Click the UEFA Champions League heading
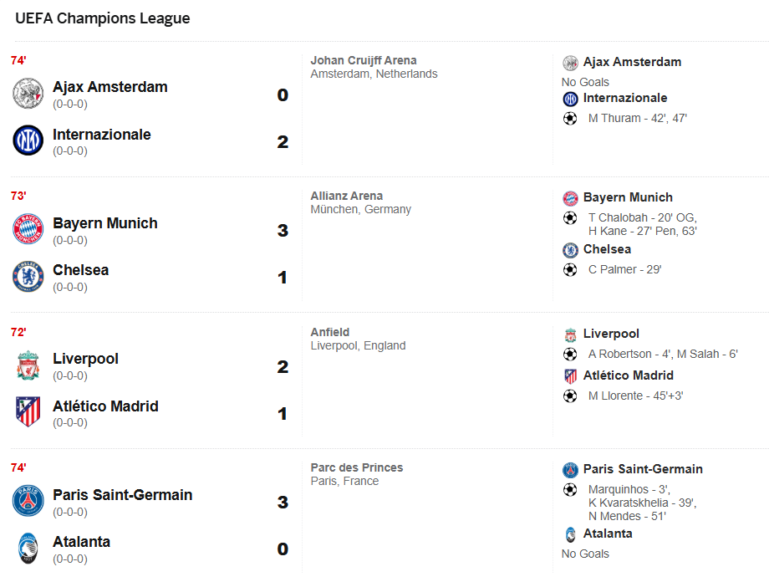769x582 pixels. (x=102, y=18)
